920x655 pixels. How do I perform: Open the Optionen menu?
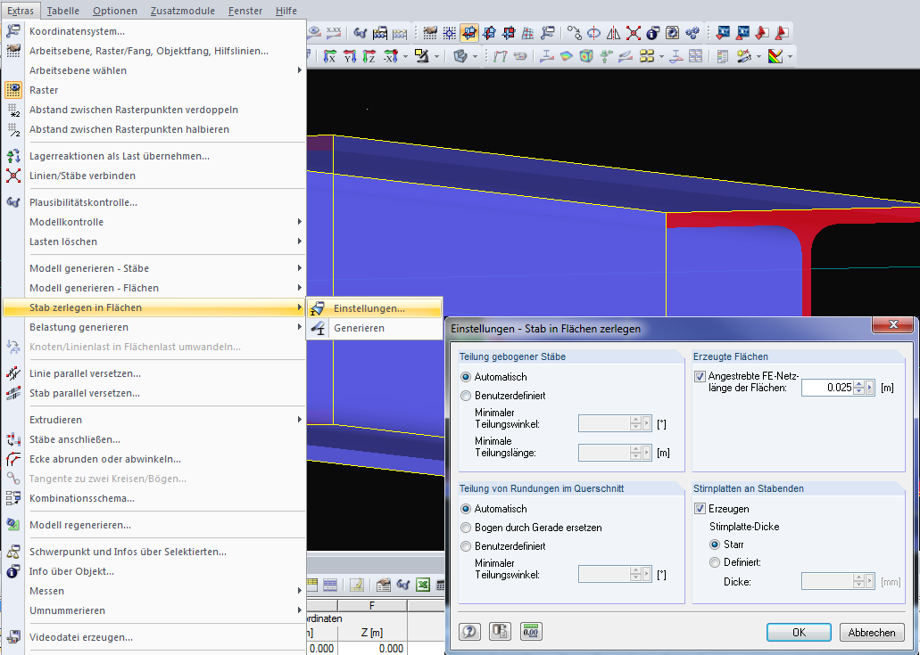pos(115,11)
